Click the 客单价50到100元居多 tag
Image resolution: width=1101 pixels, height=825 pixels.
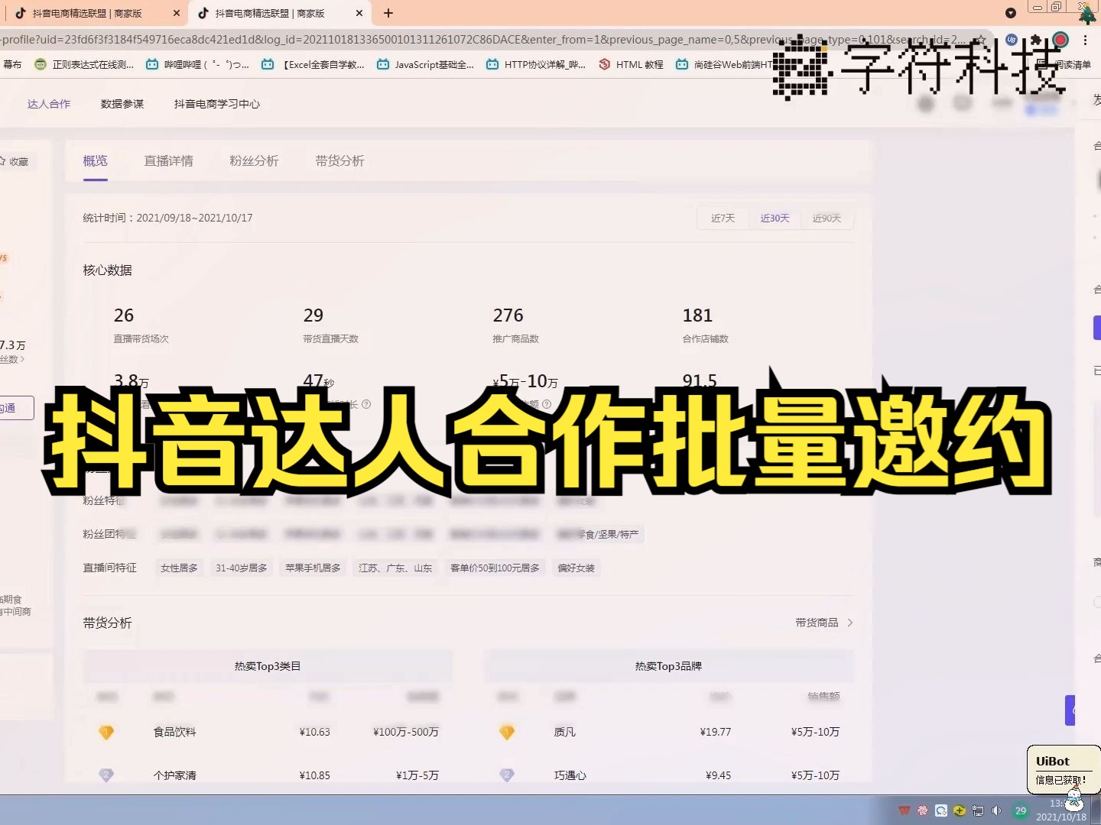tap(495, 568)
